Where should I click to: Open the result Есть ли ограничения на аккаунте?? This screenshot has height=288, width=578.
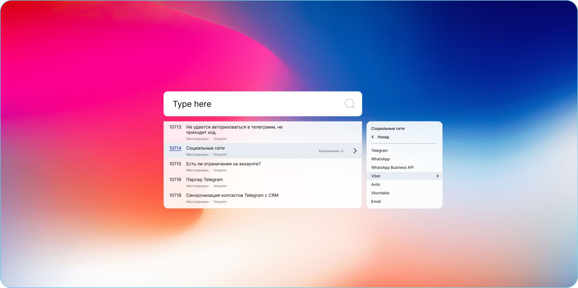click(223, 164)
